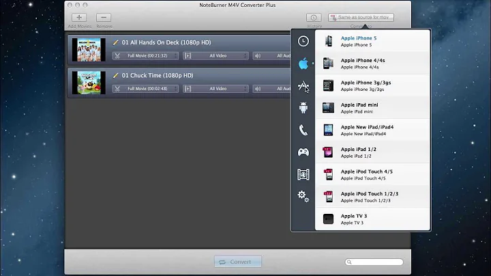Edit title pencil for Chuck Time
This screenshot has width=491, height=276.
(115, 75)
